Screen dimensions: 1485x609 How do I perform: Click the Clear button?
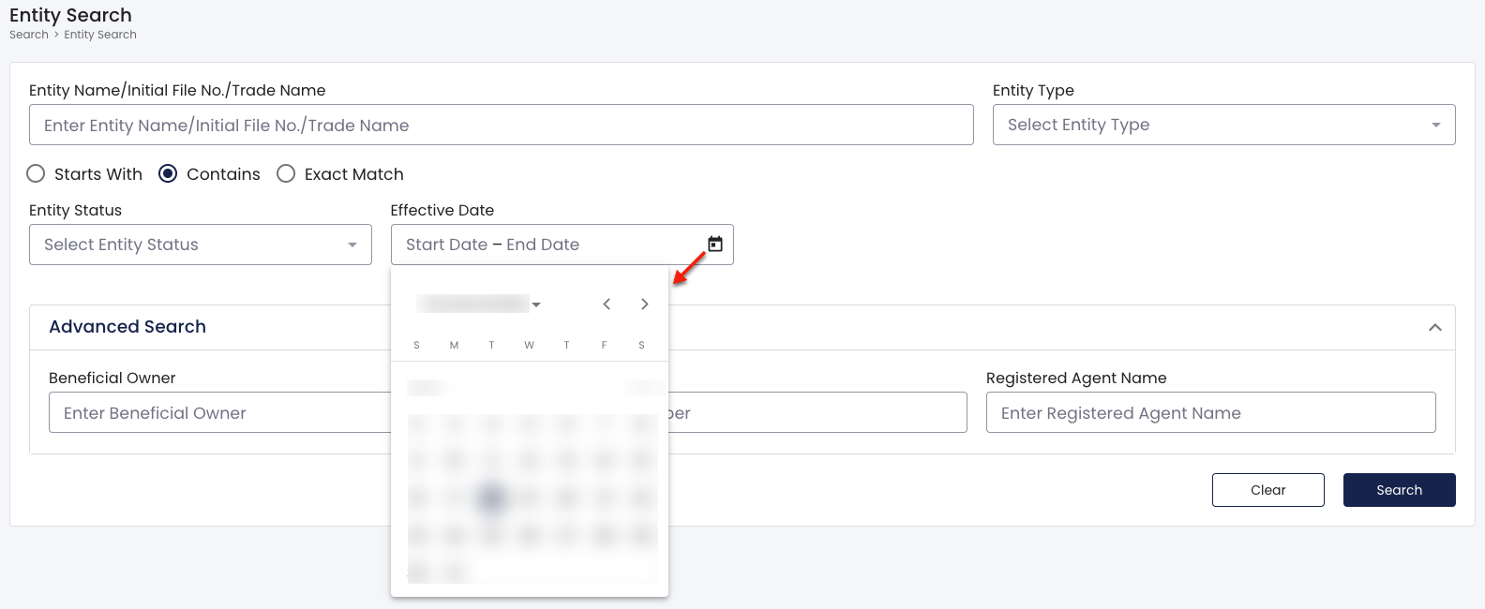[1267, 490]
